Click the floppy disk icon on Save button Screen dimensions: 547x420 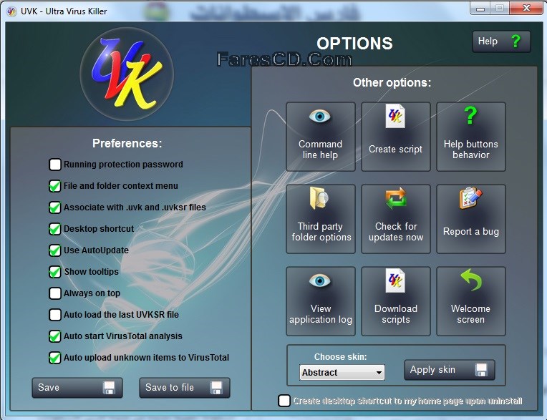109,388
